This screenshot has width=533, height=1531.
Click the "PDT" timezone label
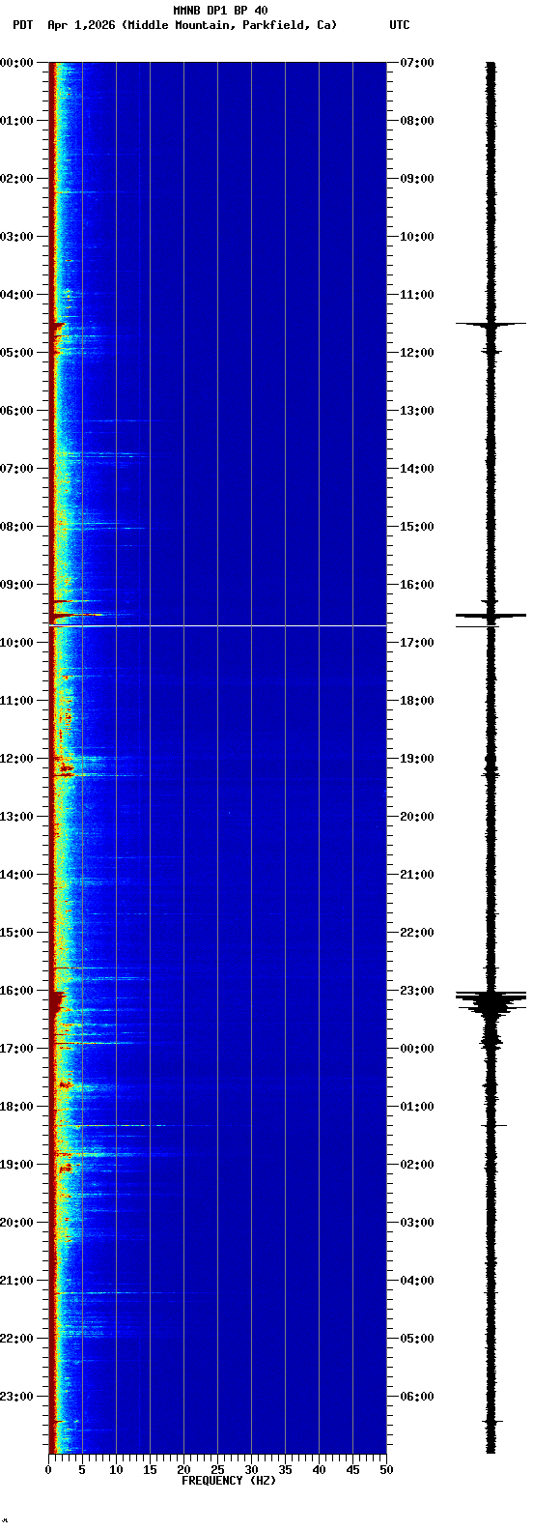coord(23,25)
